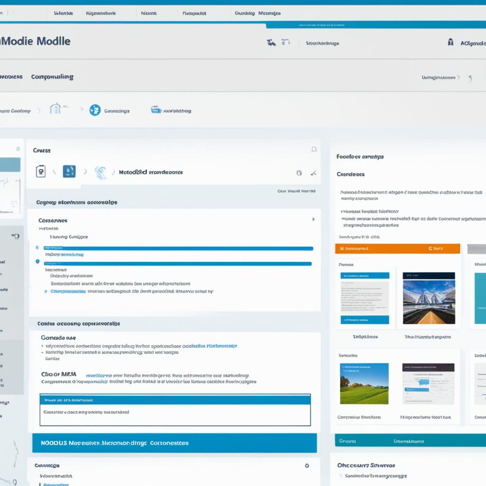Select the blue square icon in the Cress row
This screenshot has height=486, width=486.
click(x=69, y=171)
